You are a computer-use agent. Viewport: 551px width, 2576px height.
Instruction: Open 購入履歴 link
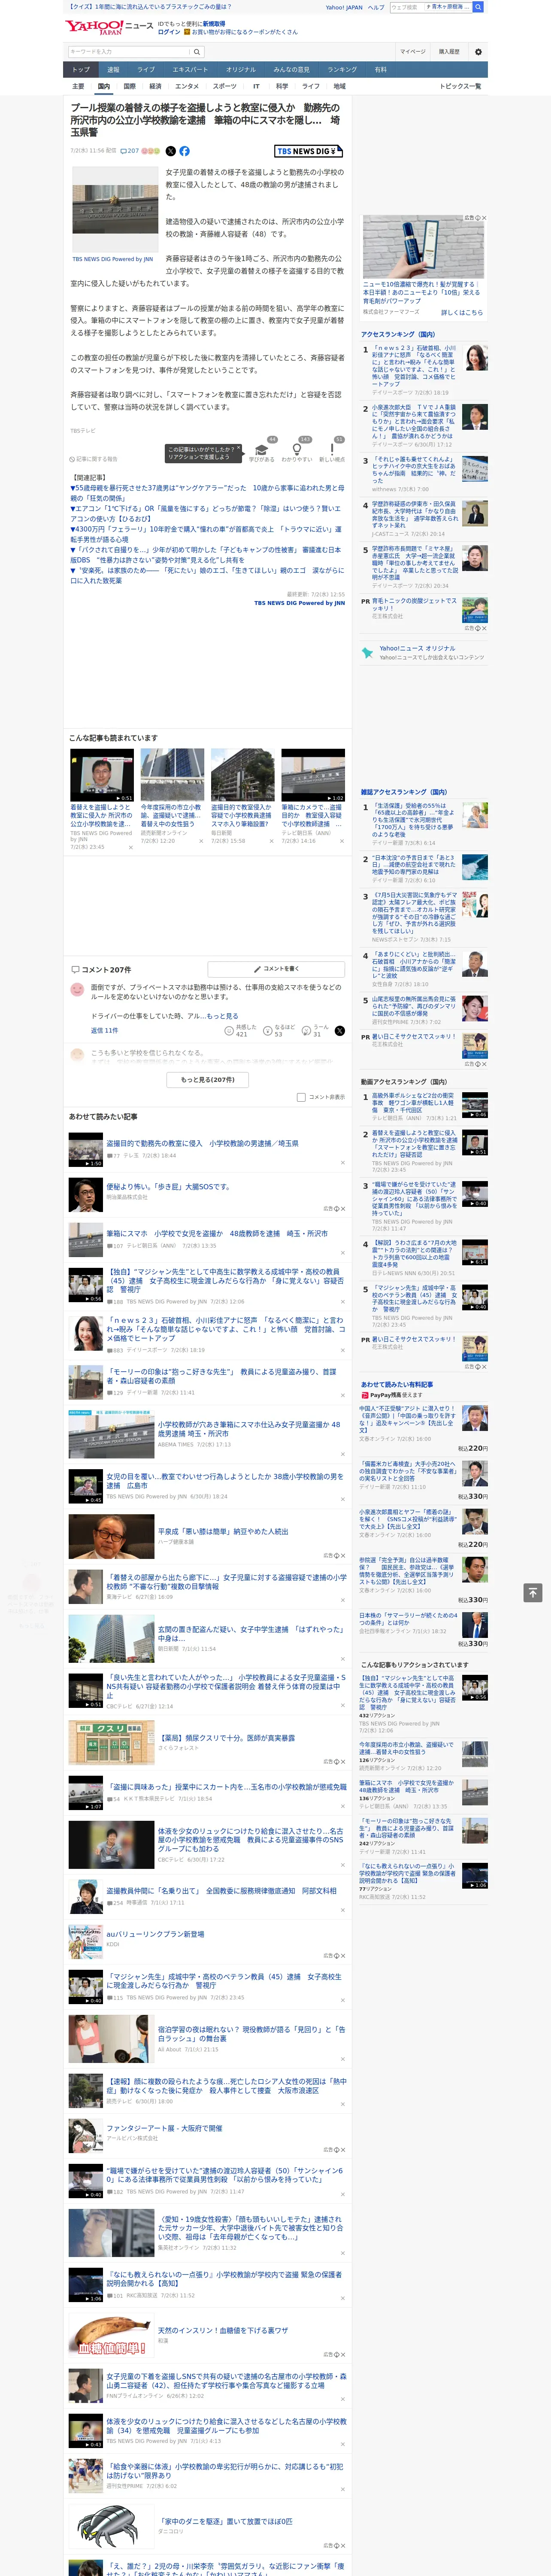[449, 51]
